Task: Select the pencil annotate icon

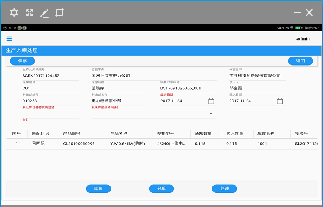Action: pos(44,13)
